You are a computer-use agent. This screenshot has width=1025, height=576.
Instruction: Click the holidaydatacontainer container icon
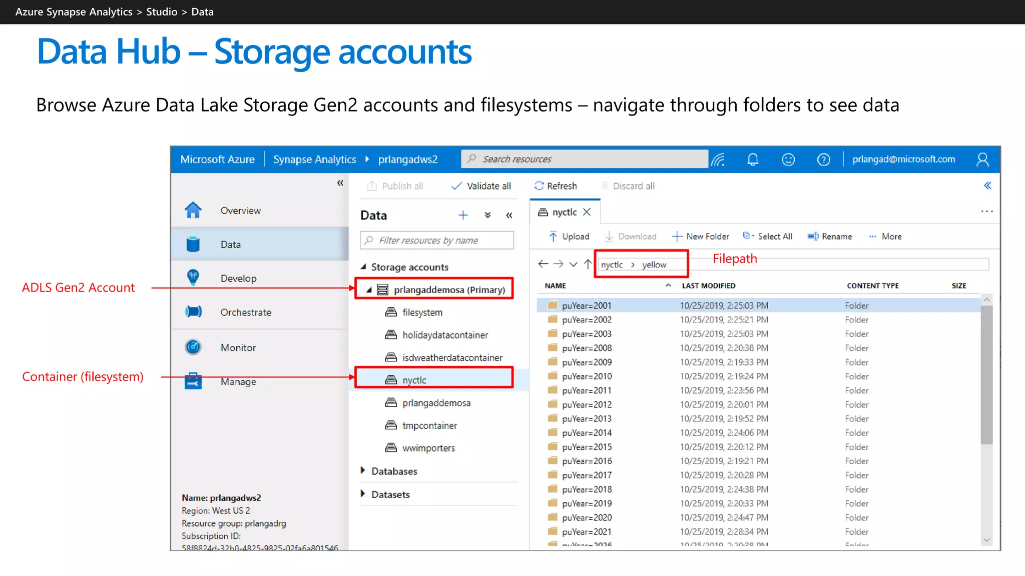tap(391, 334)
